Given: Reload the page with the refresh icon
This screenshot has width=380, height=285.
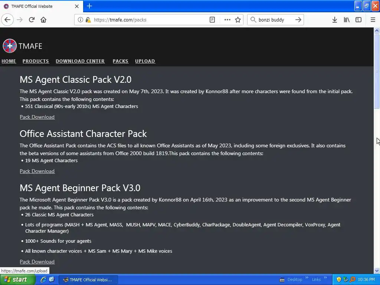Looking at the screenshot, I should (x=32, y=20).
